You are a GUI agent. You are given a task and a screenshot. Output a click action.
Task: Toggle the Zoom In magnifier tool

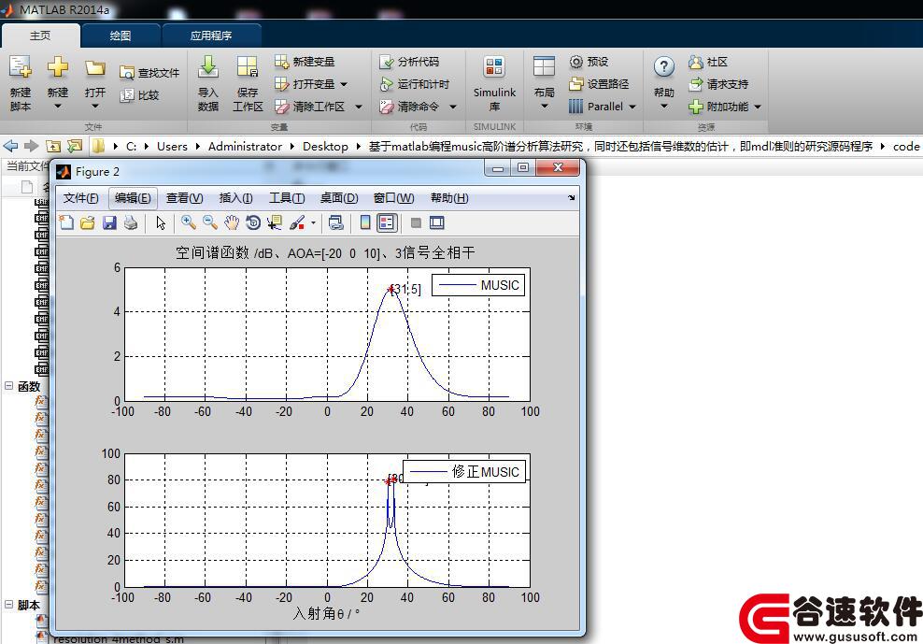pos(189,222)
